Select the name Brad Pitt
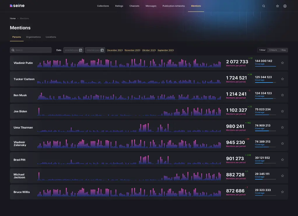The height and width of the screenshot is (216, 298). [x=19, y=160]
